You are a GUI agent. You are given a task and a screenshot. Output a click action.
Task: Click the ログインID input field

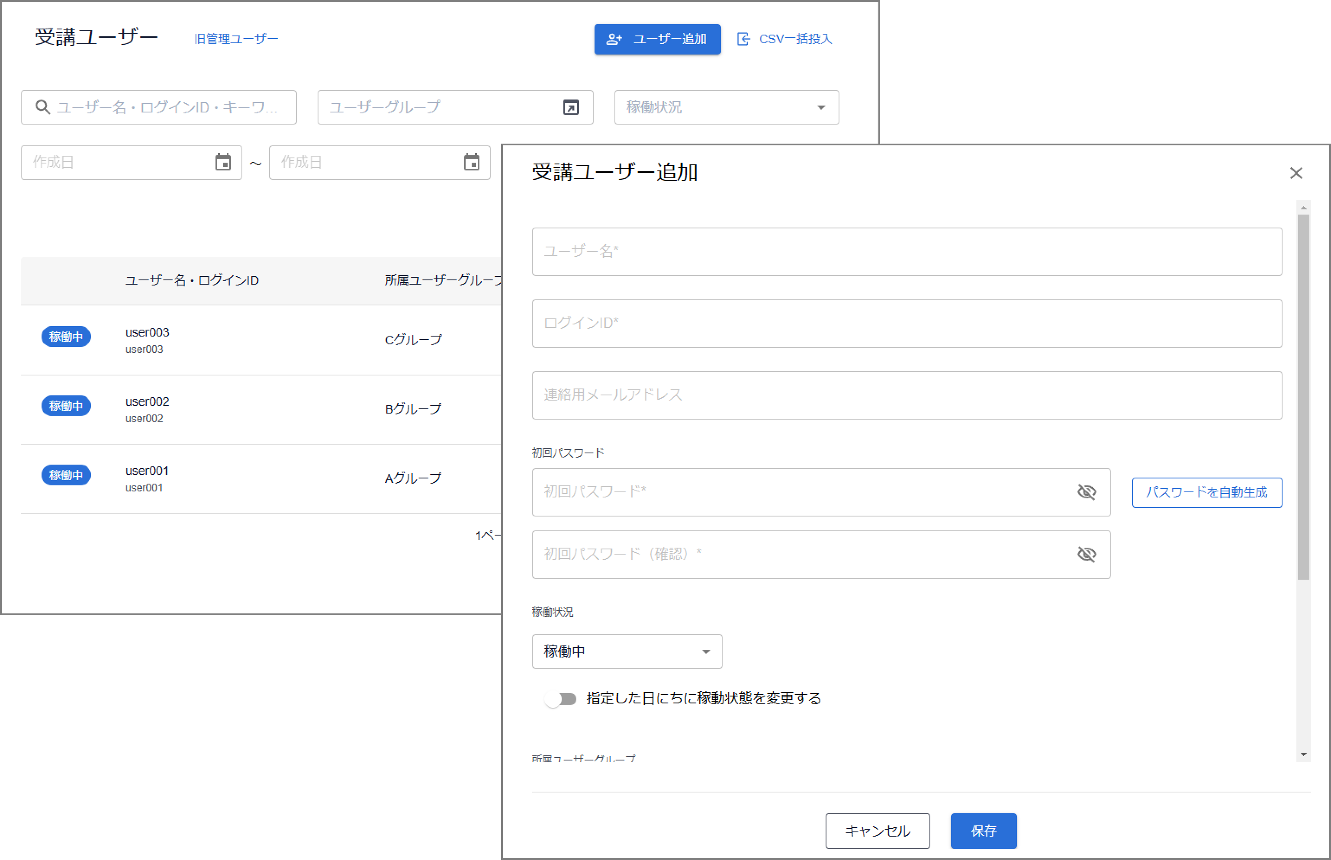coord(907,323)
